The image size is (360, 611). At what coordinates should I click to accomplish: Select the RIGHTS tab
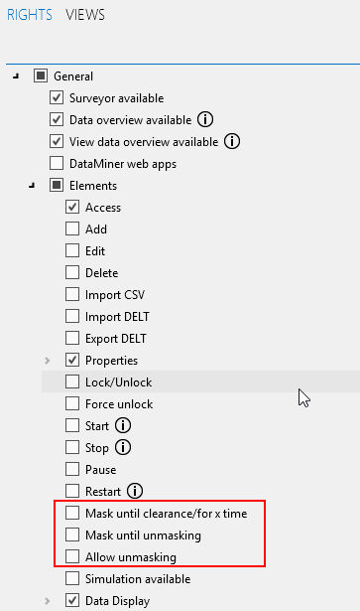pos(30,15)
